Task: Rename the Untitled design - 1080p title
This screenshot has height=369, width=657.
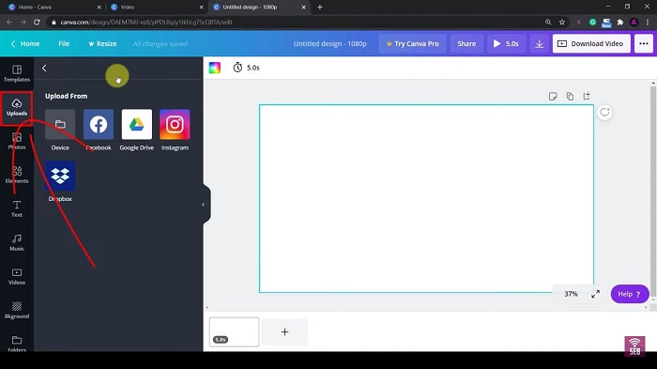Action: point(329,43)
